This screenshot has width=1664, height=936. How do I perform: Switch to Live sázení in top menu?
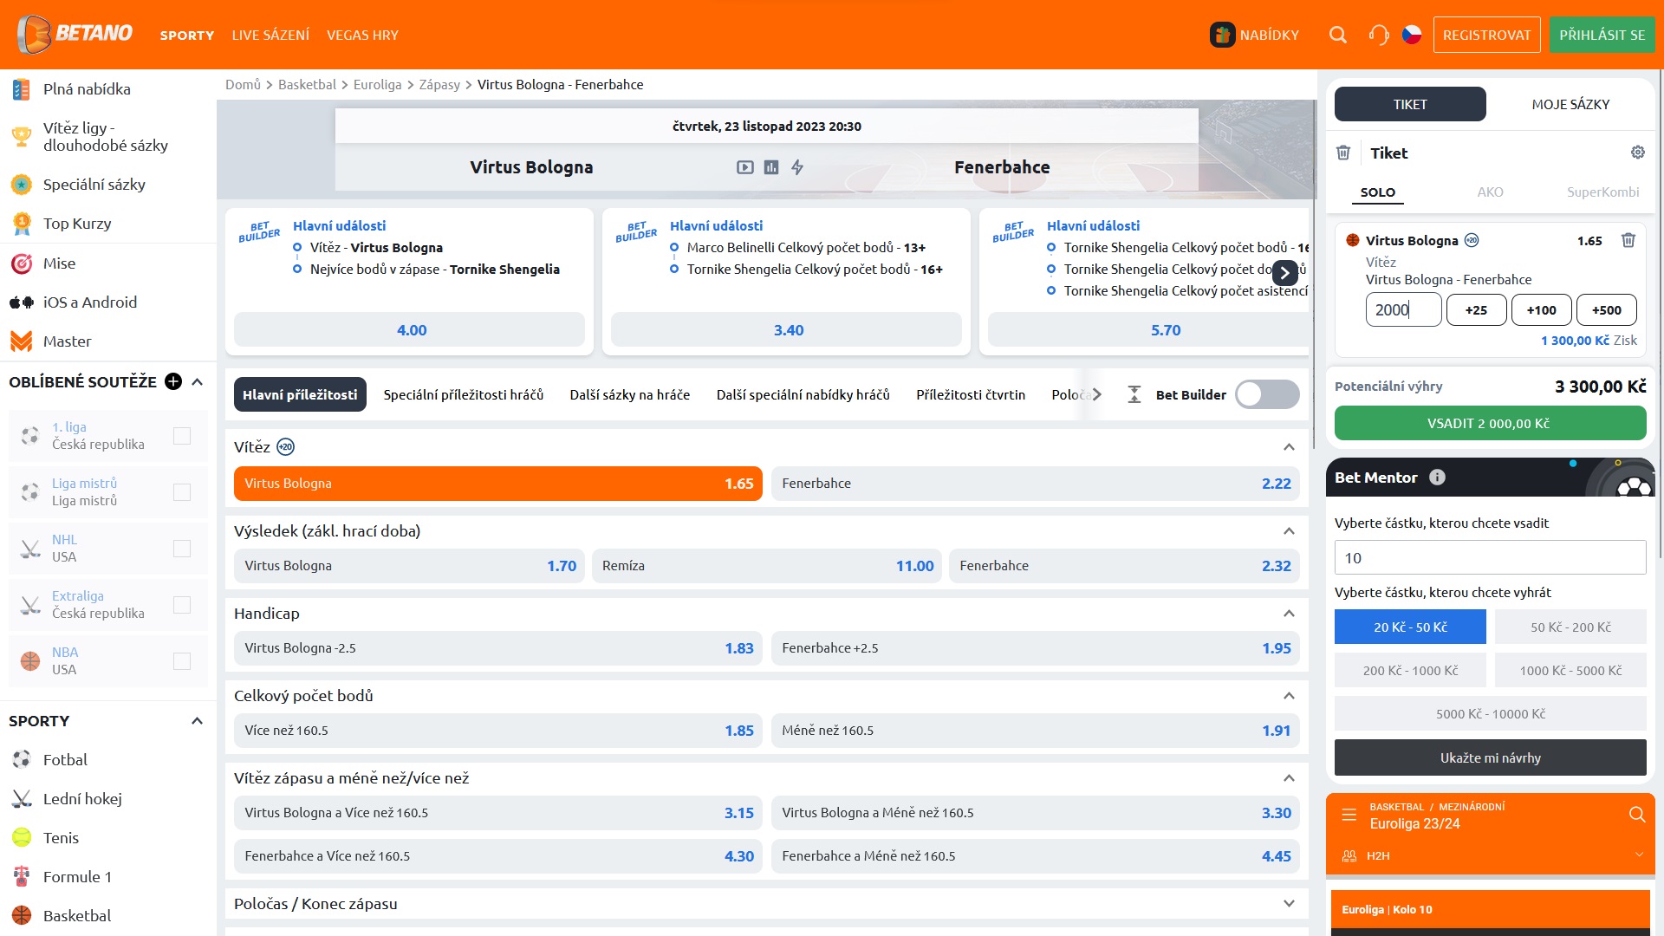coord(270,35)
